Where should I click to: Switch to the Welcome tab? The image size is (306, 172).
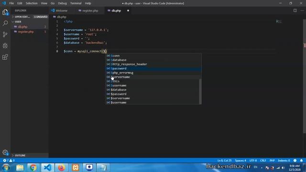61,11
